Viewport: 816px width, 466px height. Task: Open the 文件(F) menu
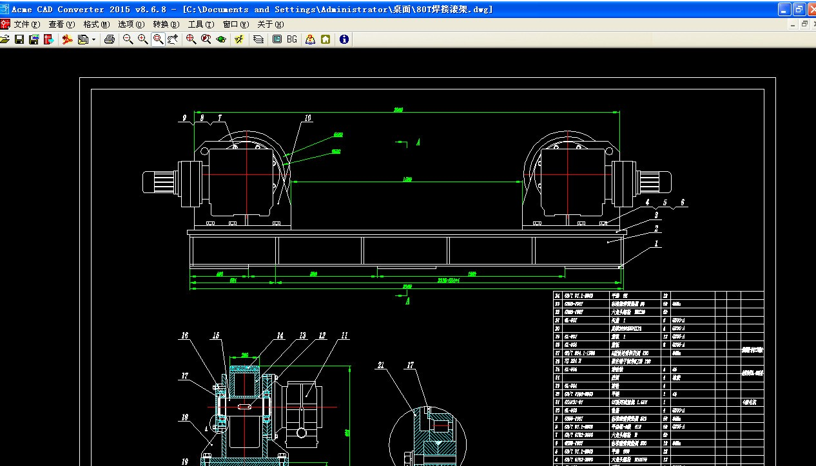click(26, 24)
